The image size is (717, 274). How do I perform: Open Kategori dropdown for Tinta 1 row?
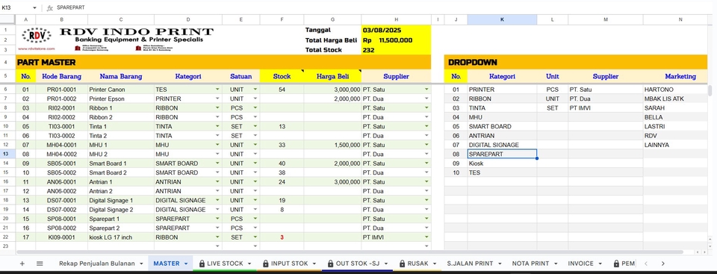click(217, 127)
